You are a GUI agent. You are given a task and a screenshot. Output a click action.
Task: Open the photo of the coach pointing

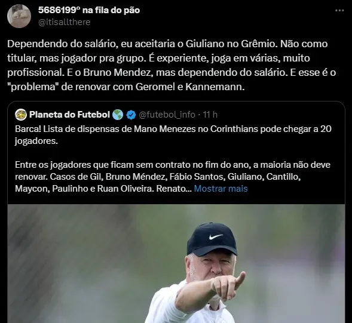pos(176,263)
